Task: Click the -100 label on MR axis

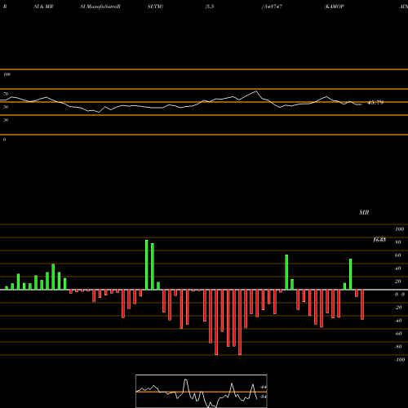Action: click(x=399, y=360)
